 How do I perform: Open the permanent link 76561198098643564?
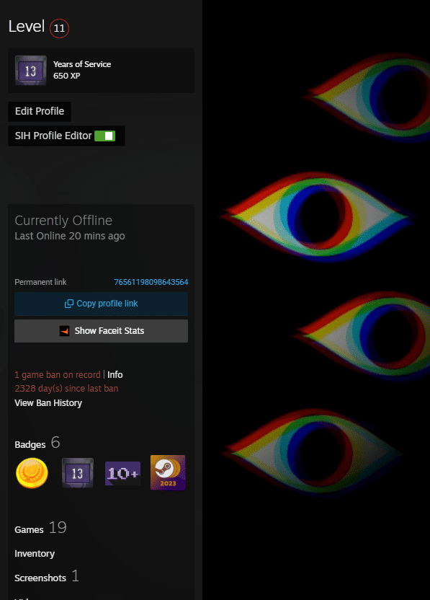pos(151,282)
